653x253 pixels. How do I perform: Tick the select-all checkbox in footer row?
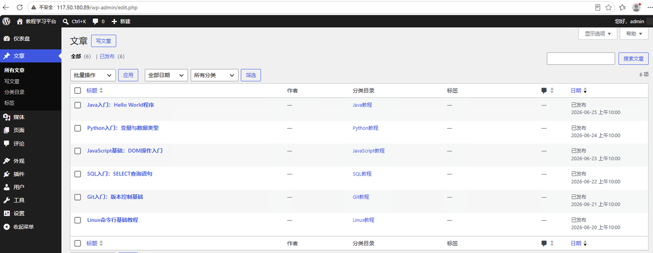coord(78,243)
